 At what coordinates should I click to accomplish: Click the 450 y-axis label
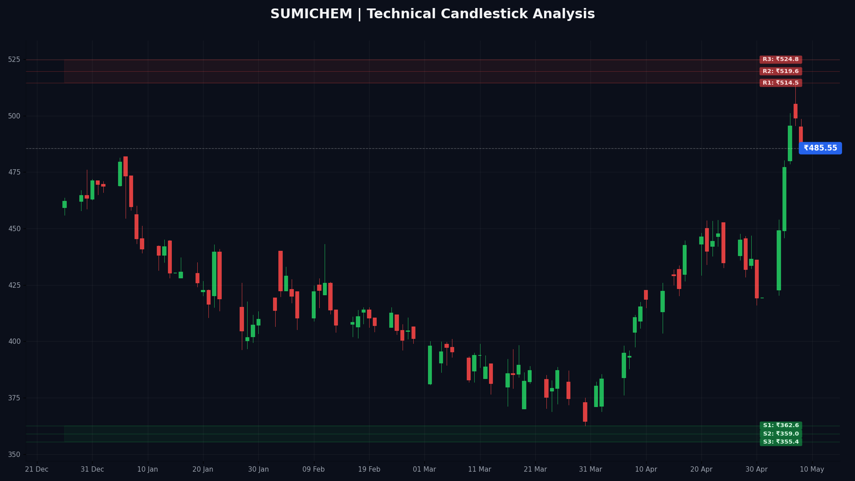tap(14, 229)
